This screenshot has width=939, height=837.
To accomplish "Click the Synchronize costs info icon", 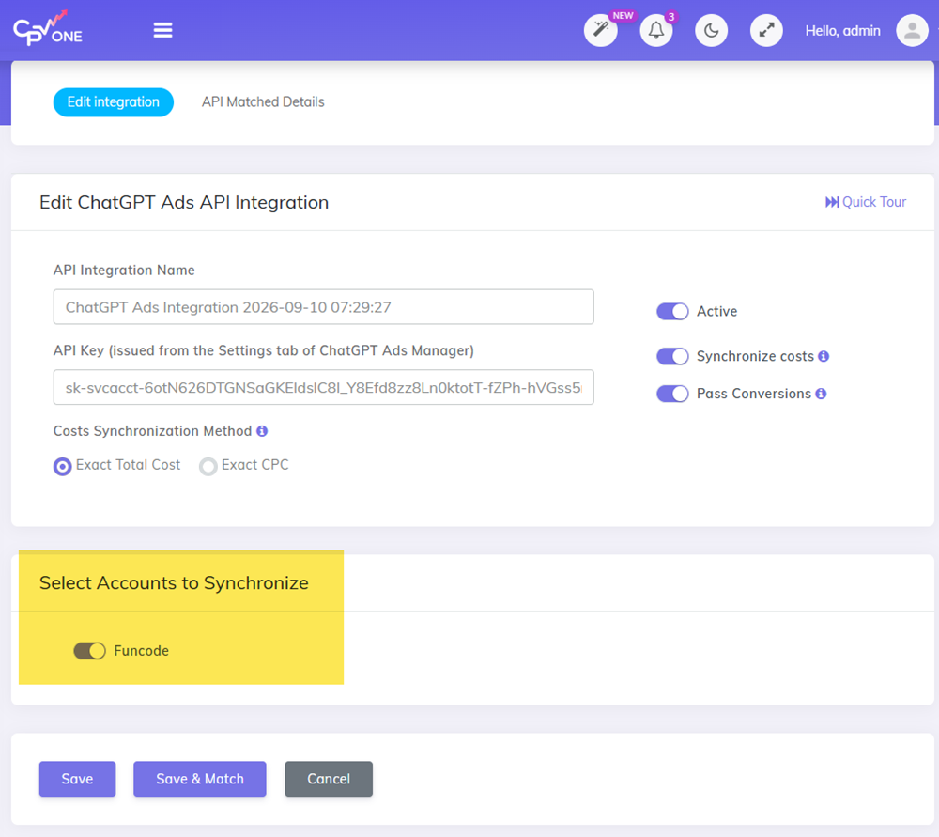I will (x=824, y=356).
